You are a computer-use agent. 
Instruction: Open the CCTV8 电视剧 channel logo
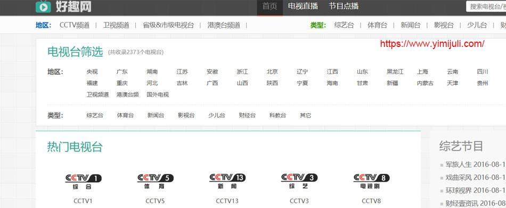[371, 181]
